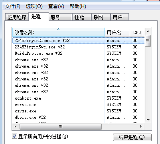Select the dbvis.exe *32 process
The image size is (160, 144).
pos(79,117)
